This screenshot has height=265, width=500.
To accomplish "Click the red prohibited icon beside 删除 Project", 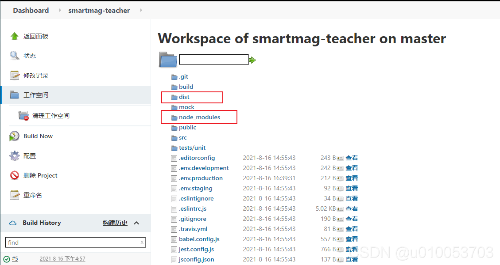I will pyautogui.click(x=14, y=175).
